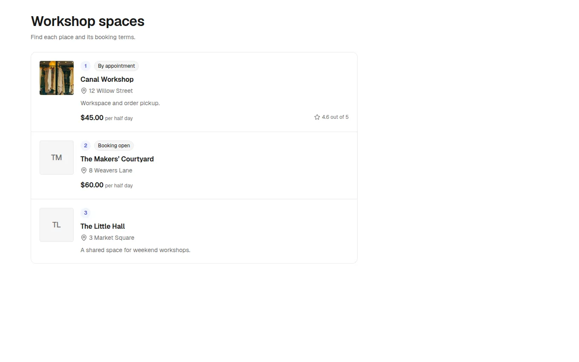Click the number 3 badge
579x362 pixels.
pos(86,213)
